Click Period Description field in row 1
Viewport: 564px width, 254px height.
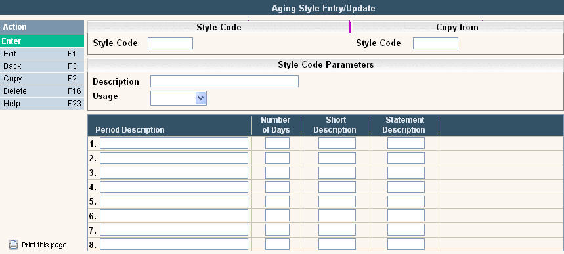coord(174,143)
